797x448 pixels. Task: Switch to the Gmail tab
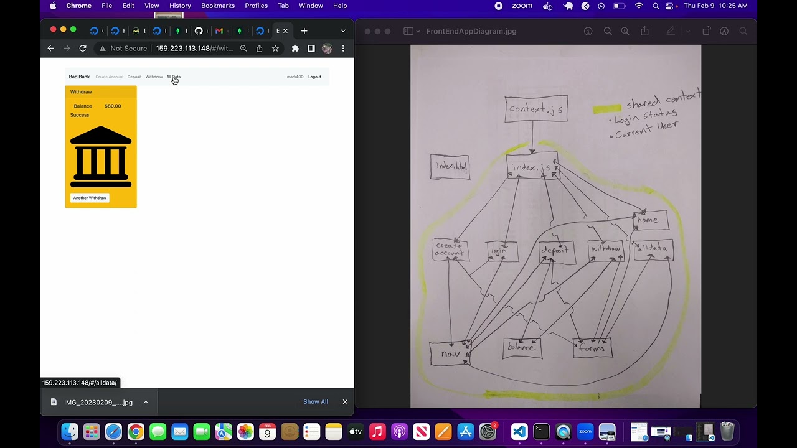pyautogui.click(x=219, y=31)
